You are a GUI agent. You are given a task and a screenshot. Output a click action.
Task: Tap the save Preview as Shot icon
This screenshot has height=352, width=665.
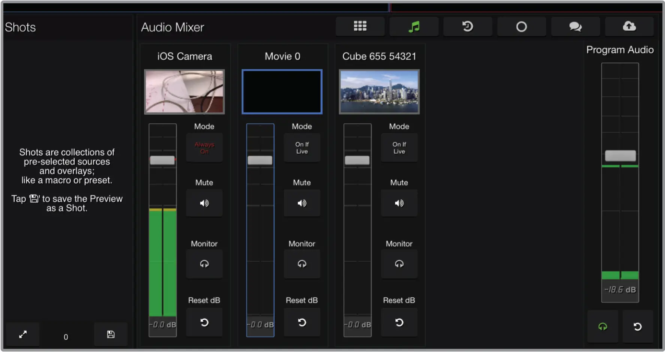click(x=111, y=334)
